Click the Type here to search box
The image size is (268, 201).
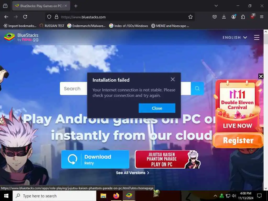pos(54,196)
